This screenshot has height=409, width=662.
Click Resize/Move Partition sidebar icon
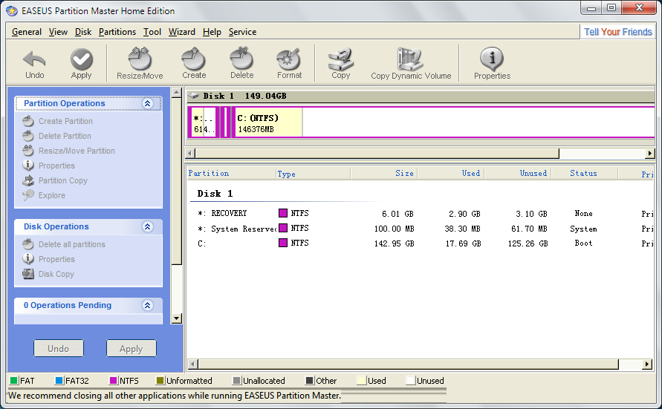28,151
